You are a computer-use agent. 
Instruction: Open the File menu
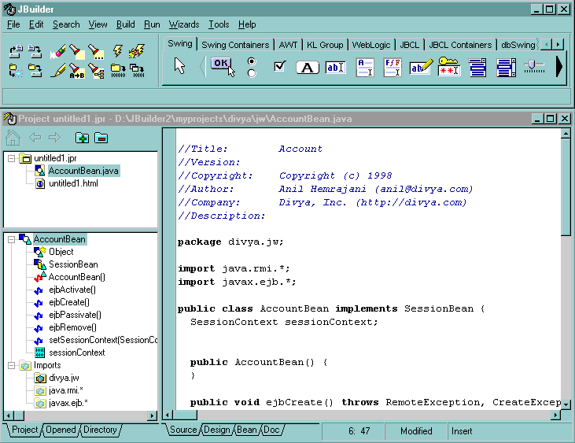[13, 24]
